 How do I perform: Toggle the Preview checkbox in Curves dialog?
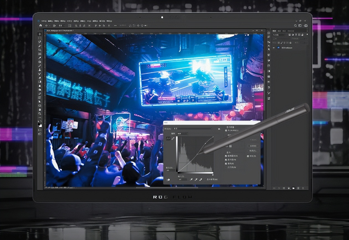pos(248,156)
